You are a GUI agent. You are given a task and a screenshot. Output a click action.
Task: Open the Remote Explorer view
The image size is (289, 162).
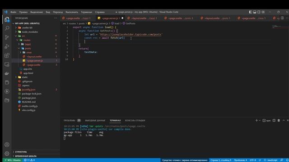pyautogui.click(x=7, y=64)
